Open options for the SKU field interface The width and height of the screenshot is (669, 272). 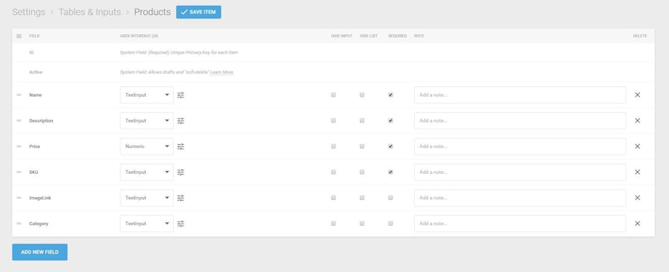[x=181, y=172]
